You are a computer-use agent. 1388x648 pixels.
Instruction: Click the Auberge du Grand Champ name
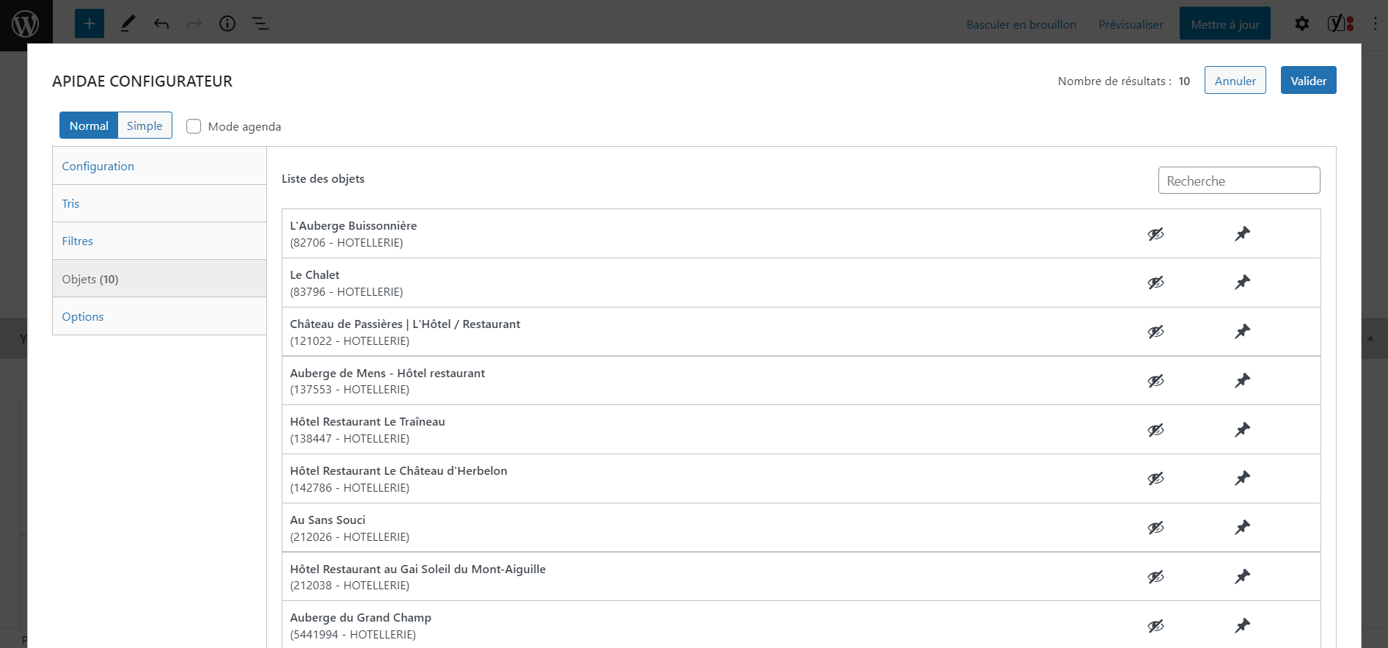(x=361, y=617)
